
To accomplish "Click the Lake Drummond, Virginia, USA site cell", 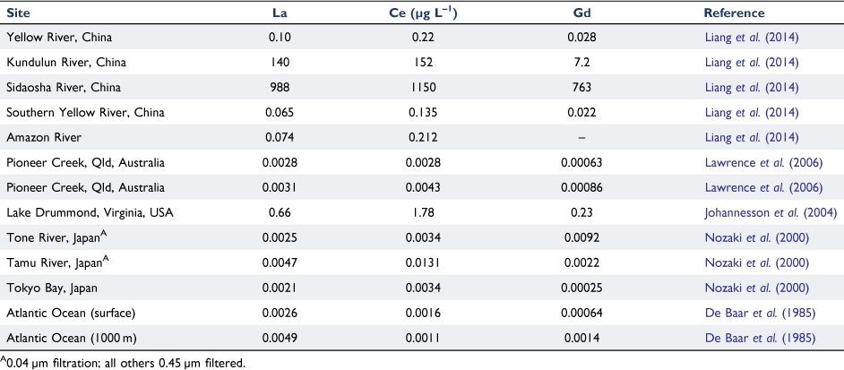I will pyautogui.click(x=90, y=212).
